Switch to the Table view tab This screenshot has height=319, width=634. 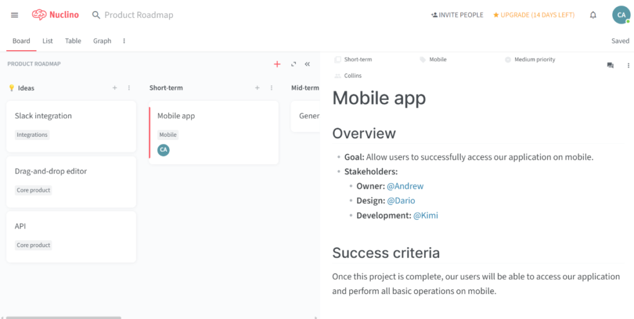click(x=73, y=41)
